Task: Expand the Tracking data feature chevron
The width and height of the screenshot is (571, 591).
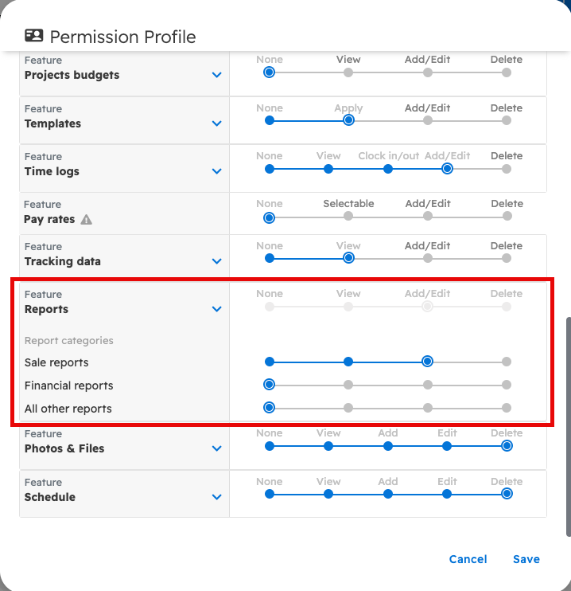Action: pyautogui.click(x=216, y=261)
